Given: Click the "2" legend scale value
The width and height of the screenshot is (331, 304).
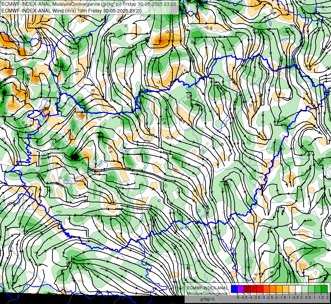Looking at the screenshot, I should [327, 298].
